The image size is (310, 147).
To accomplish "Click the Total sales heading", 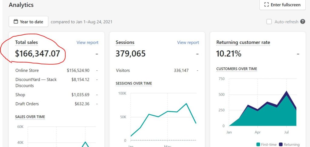I will (x=27, y=42).
